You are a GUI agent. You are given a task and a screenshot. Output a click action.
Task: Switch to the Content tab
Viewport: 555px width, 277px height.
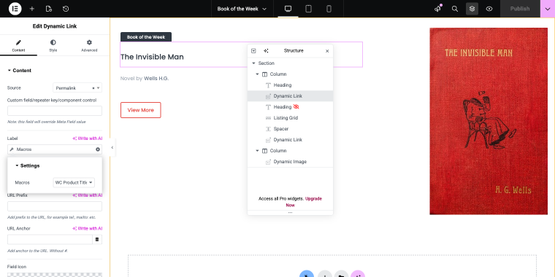(18, 46)
